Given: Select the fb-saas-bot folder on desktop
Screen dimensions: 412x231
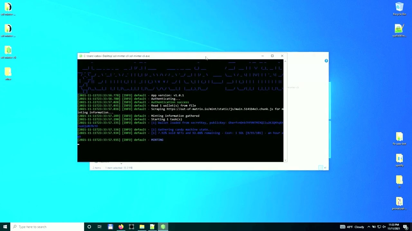Looking at the screenshot, I should pyautogui.click(x=399, y=139).
